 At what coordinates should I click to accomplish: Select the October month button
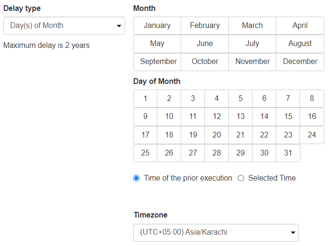click(205, 62)
